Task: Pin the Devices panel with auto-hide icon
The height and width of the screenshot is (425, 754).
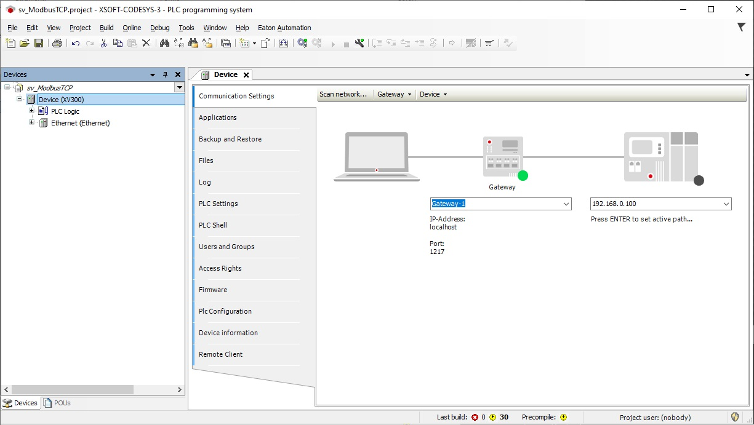Action: click(165, 74)
